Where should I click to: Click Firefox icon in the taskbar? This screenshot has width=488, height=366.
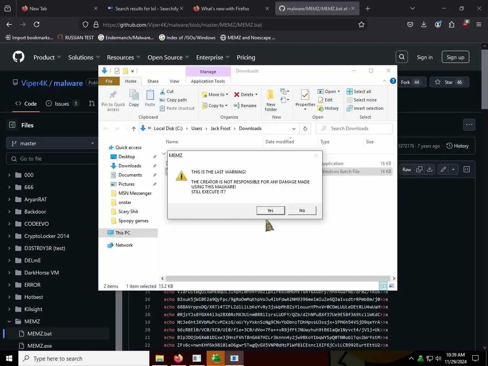pos(178,358)
